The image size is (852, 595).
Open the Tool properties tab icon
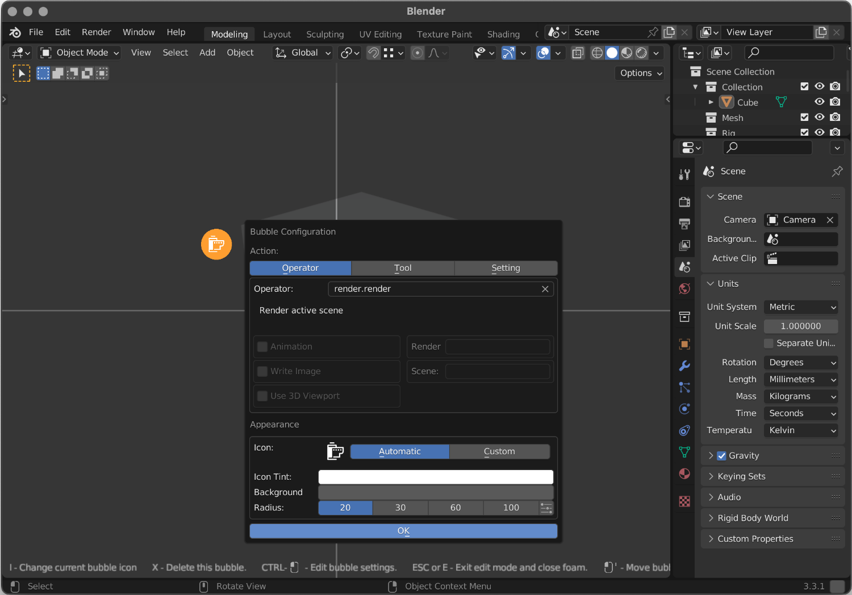pyautogui.click(x=684, y=174)
